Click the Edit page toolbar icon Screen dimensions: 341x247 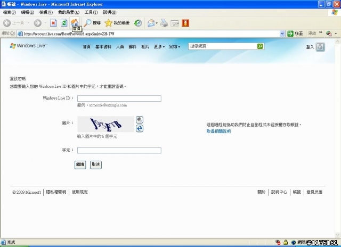(x=175, y=23)
